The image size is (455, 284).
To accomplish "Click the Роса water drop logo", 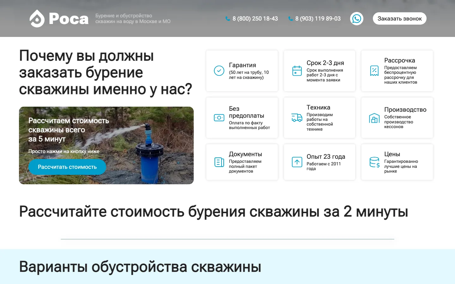I will pos(37,19).
